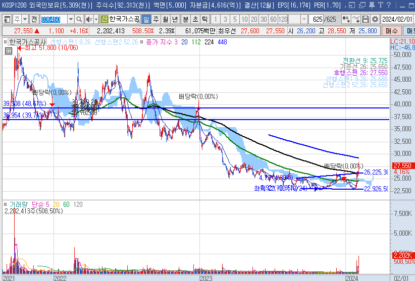Click the red 2,202K volume tag on axis
Viewport: 415px width, 281px height.
402,255
